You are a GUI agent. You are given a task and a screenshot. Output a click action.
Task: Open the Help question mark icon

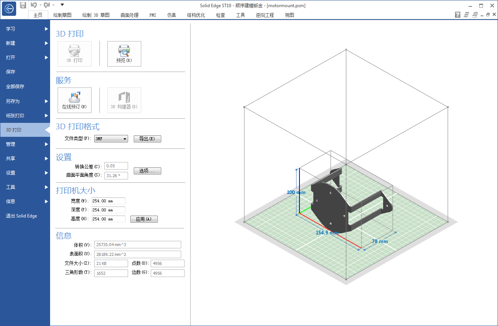click(x=457, y=15)
